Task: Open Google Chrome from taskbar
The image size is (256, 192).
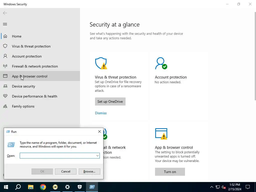Action: [43, 187]
